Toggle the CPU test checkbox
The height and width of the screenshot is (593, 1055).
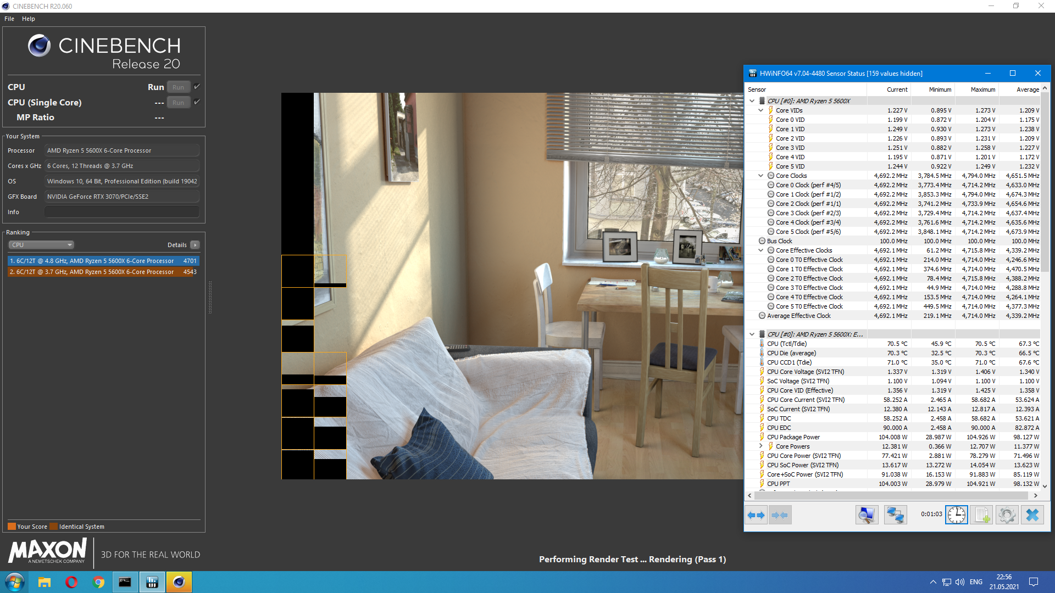pos(197,87)
